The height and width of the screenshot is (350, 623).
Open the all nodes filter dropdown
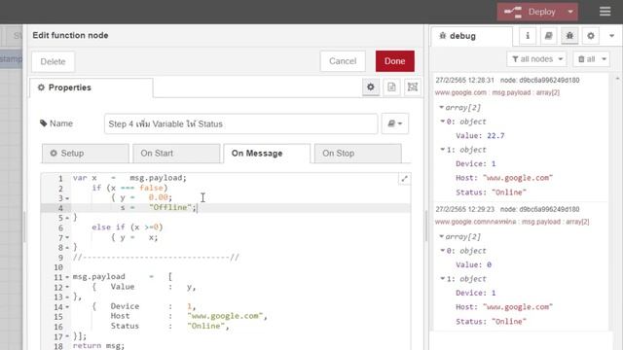pos(536,59)
